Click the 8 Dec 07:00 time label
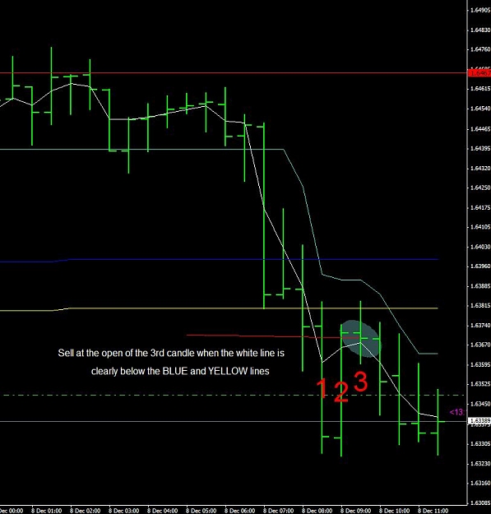491x514 pixels. pos(278,511)
